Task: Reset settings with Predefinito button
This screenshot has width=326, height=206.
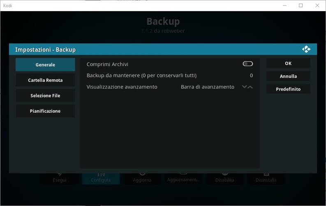Action: [288, 89]
